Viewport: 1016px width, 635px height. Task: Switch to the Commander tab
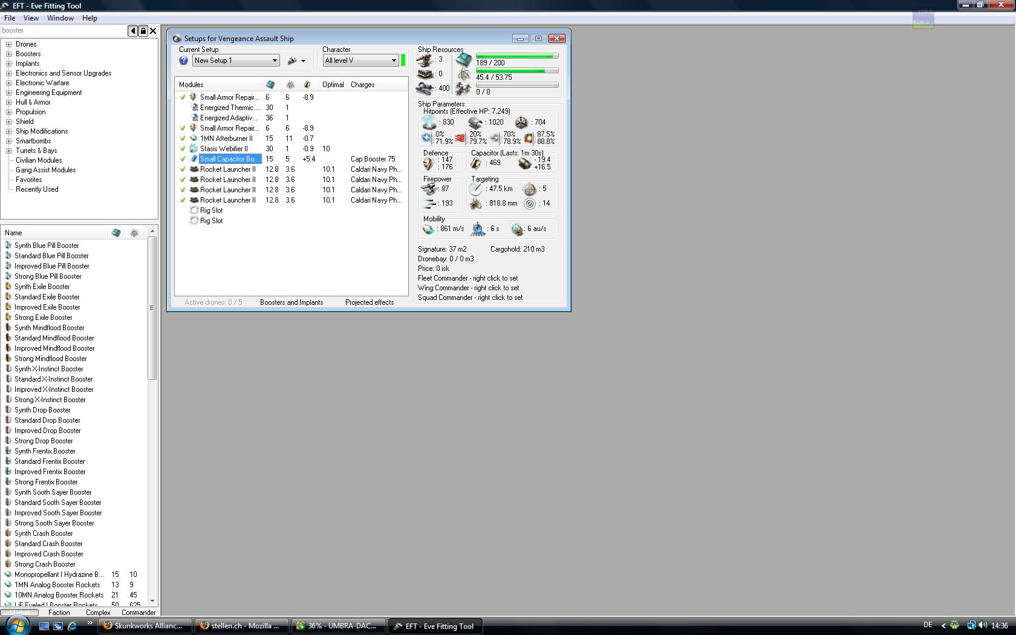pos(138,612)
